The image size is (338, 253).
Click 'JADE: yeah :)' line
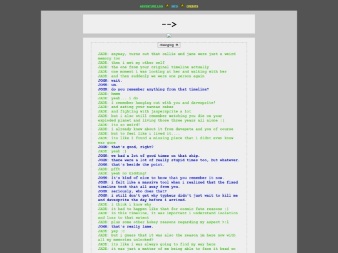(112, 151)
